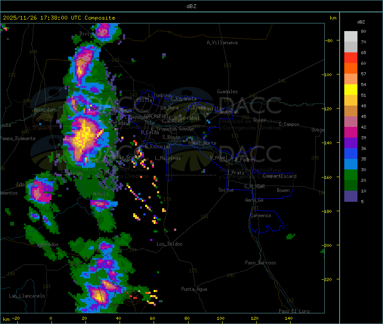383x324 pixels.
Task: Select the '-200' vertical axis tick label
Action: [x=326, y=245]
